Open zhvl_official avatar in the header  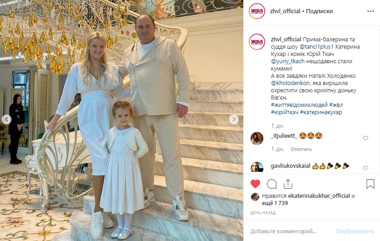pos(257,11)
